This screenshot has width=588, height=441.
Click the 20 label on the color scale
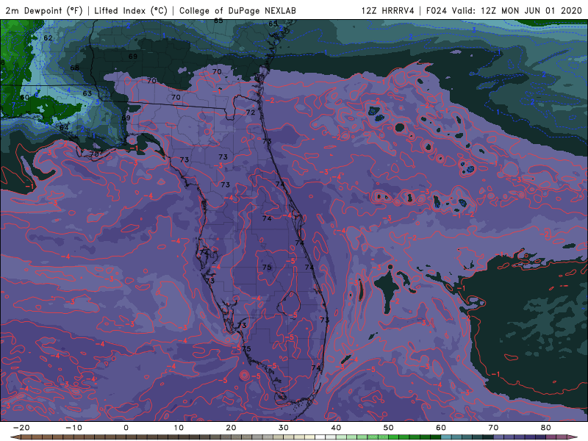(231, 428)
